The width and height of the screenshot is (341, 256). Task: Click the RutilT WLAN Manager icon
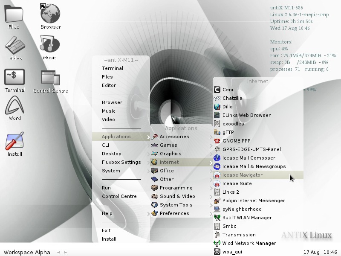pyautogui.click(x=217, y=218)
